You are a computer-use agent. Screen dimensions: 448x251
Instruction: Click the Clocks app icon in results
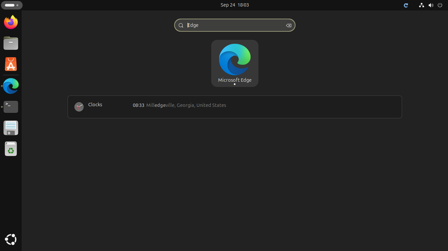[x=79, y=107]
